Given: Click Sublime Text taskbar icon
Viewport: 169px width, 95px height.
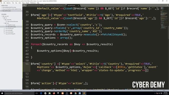Looking at the screenshot, I should pos(84,93).
